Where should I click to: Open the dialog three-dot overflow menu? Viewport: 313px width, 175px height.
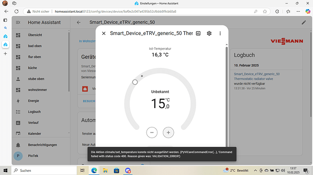tap(220, 33)
